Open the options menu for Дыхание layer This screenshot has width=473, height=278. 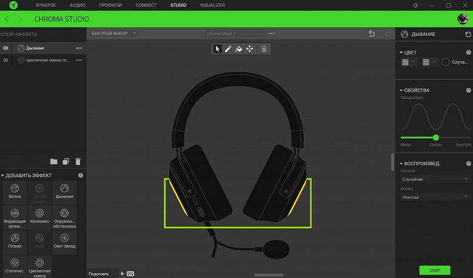79,49
